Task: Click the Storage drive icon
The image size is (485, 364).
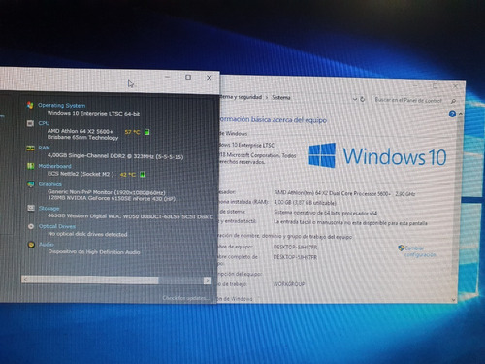Action: [x=31, y=208]
